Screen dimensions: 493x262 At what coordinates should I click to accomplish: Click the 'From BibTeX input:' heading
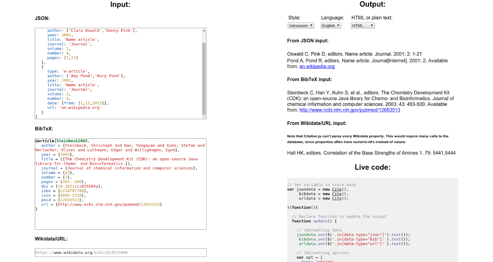coord(309,79)
